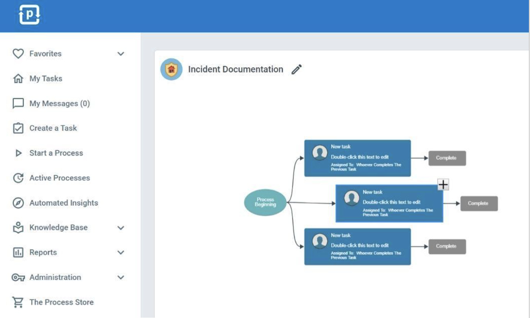Expand the Reports chevron
The image size is (530, 318).
click(121, 253)
